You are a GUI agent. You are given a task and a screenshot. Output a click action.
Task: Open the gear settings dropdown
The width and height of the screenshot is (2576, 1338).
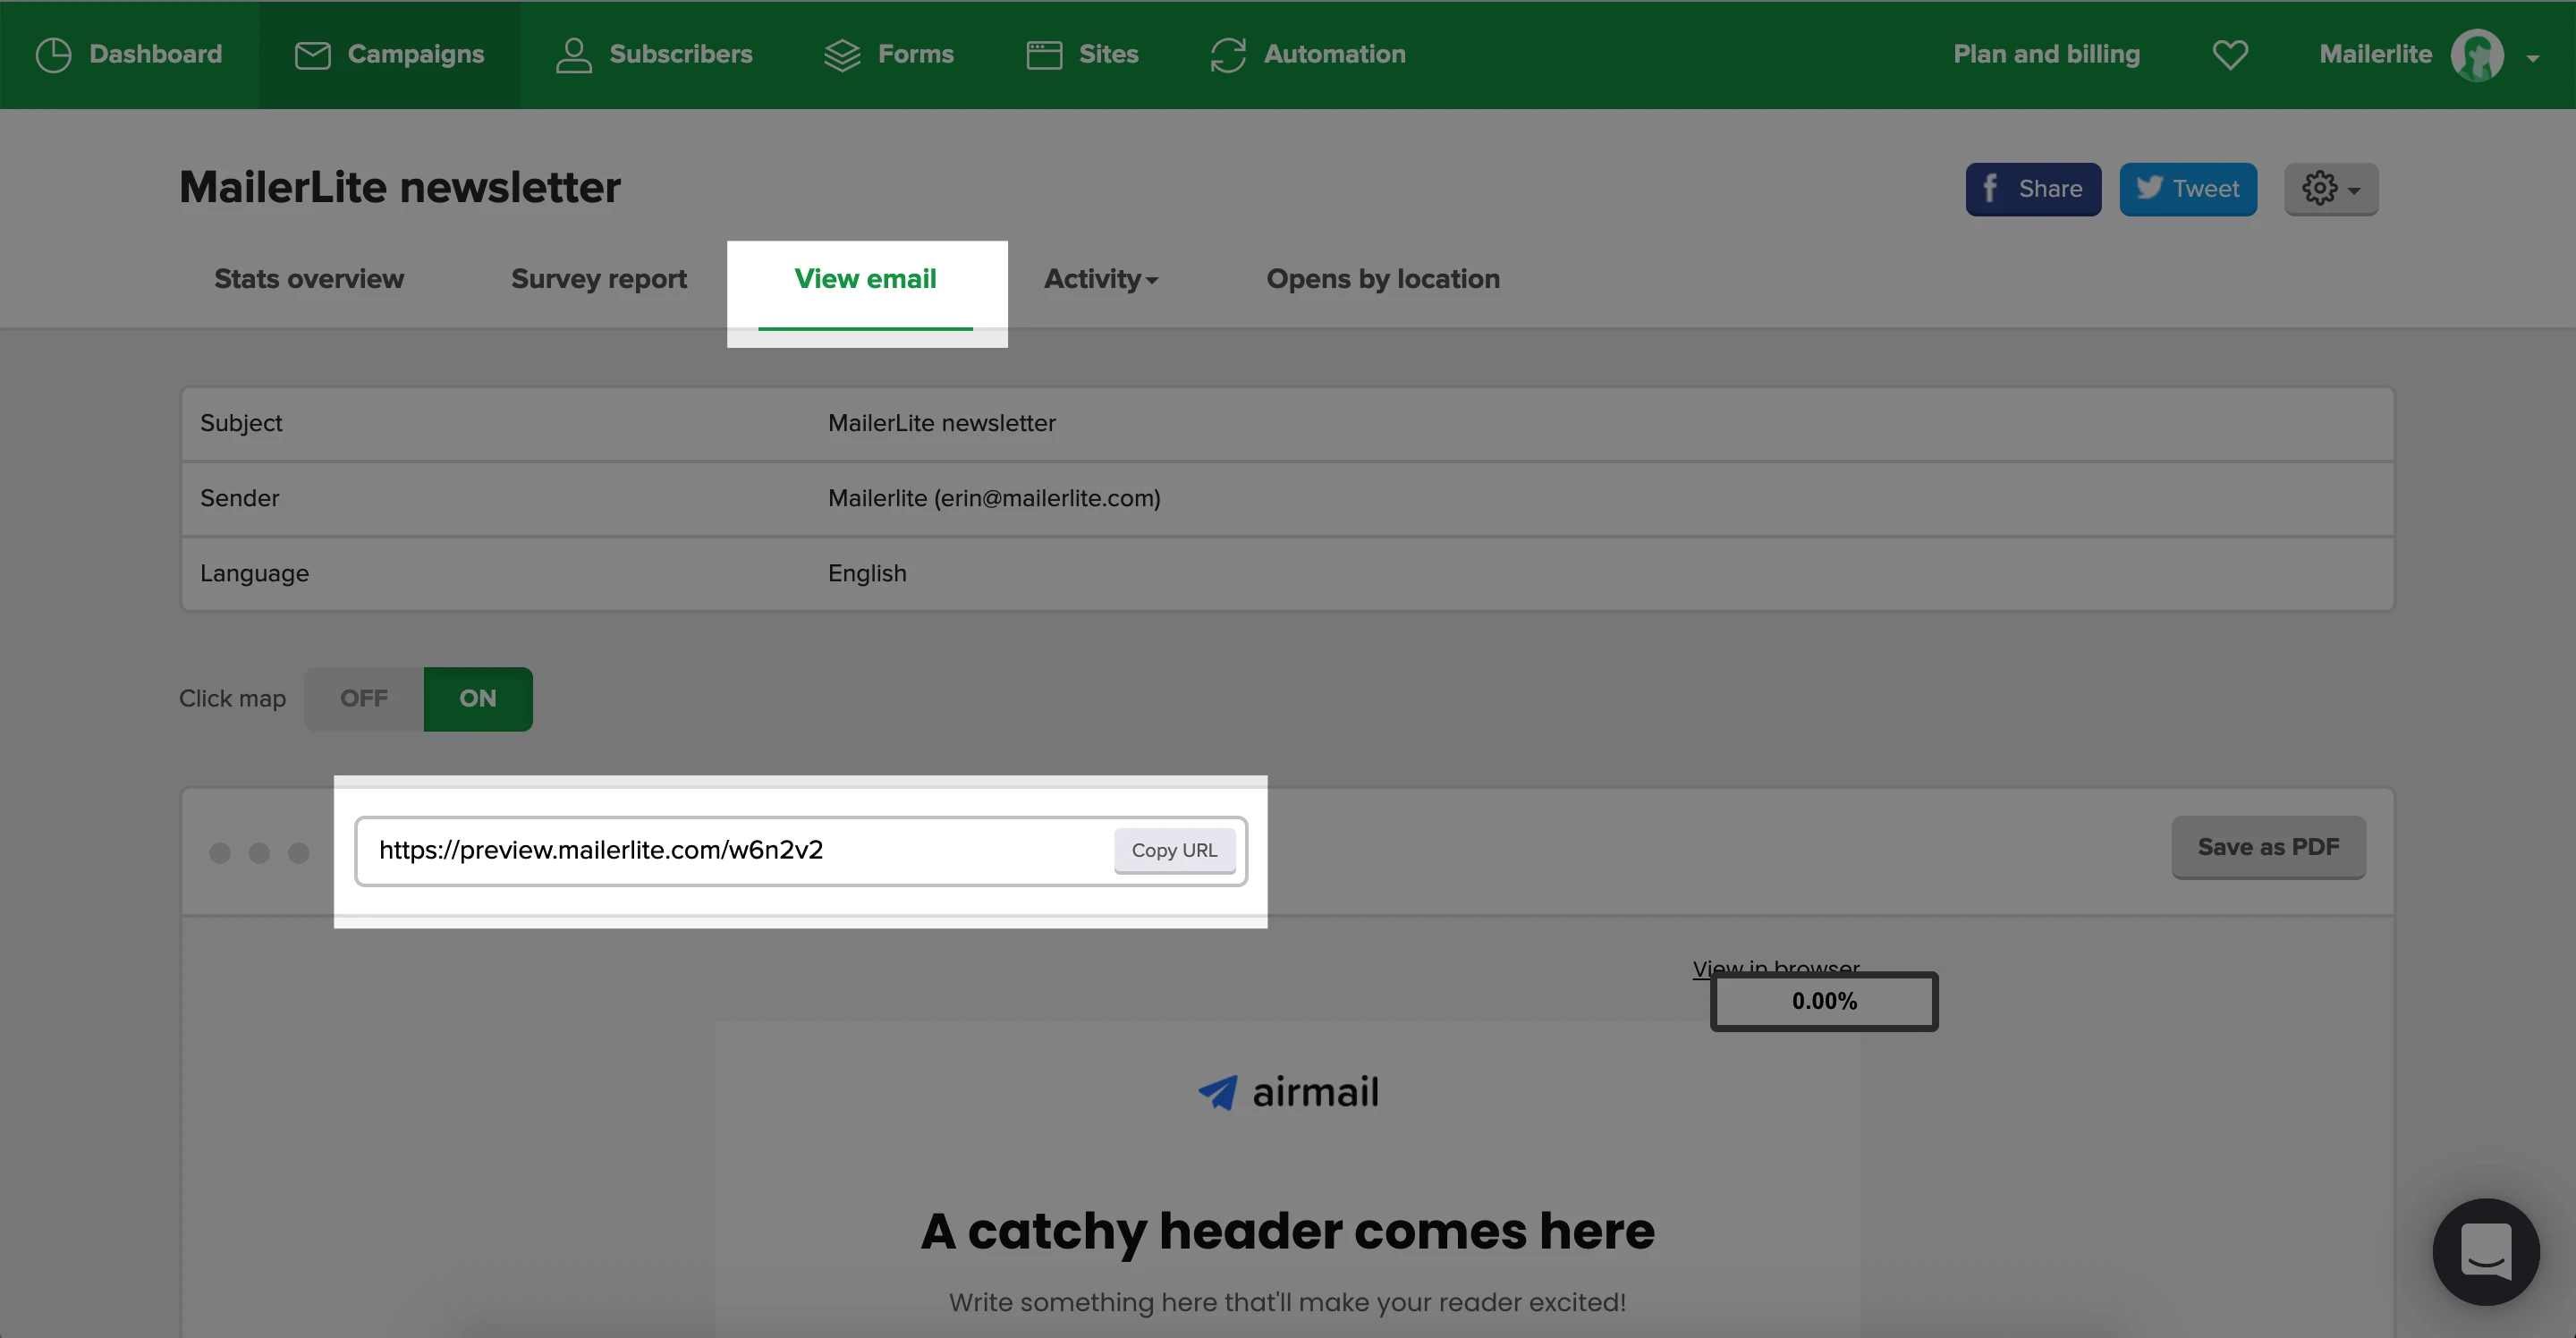click(2330, 189)
